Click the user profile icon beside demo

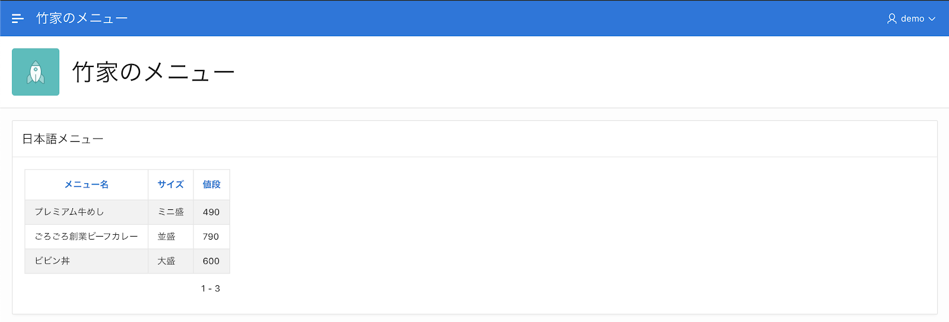pos(891,18)
